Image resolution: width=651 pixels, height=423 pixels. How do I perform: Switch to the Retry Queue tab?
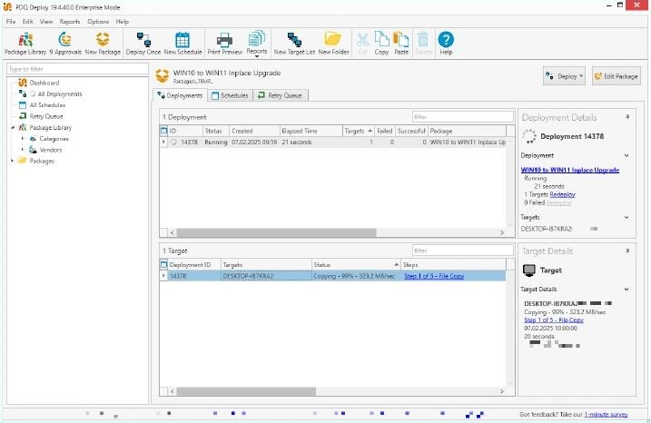coord(281,95)
